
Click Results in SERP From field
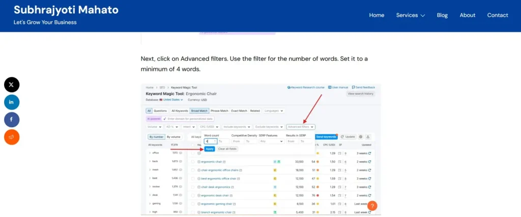(293, 141)
